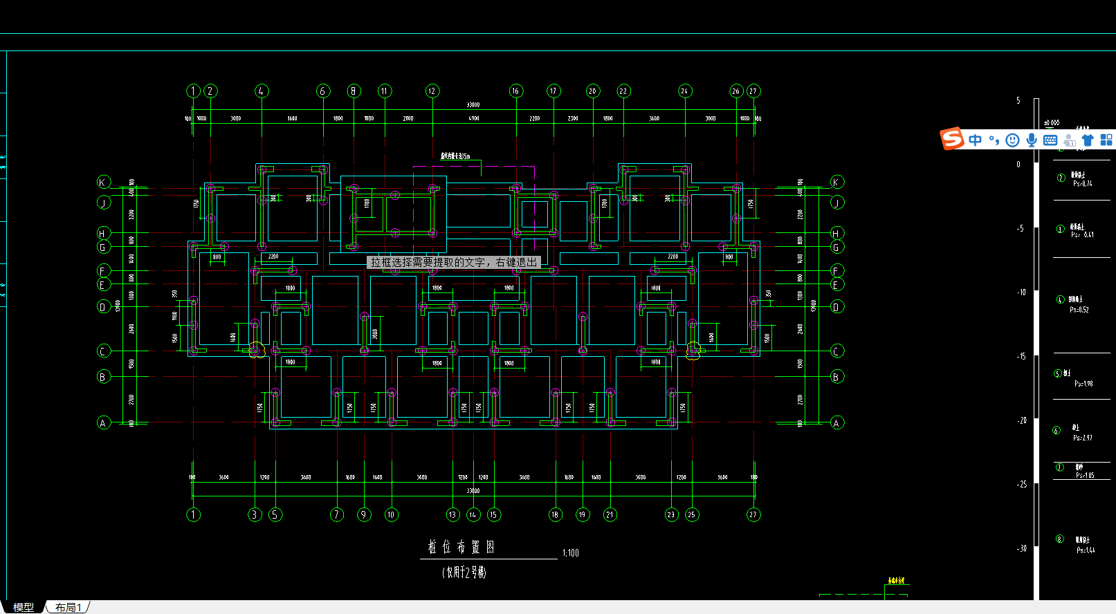Select axis bubble 2
The width and height of the screenshot is (1116, 614).
pyautogui.click(x=211, y=91)
